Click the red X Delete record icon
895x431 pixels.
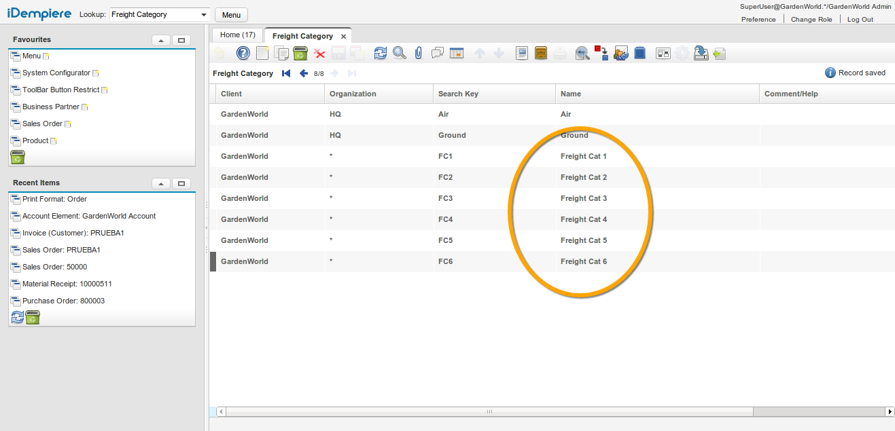coord(319,53)
